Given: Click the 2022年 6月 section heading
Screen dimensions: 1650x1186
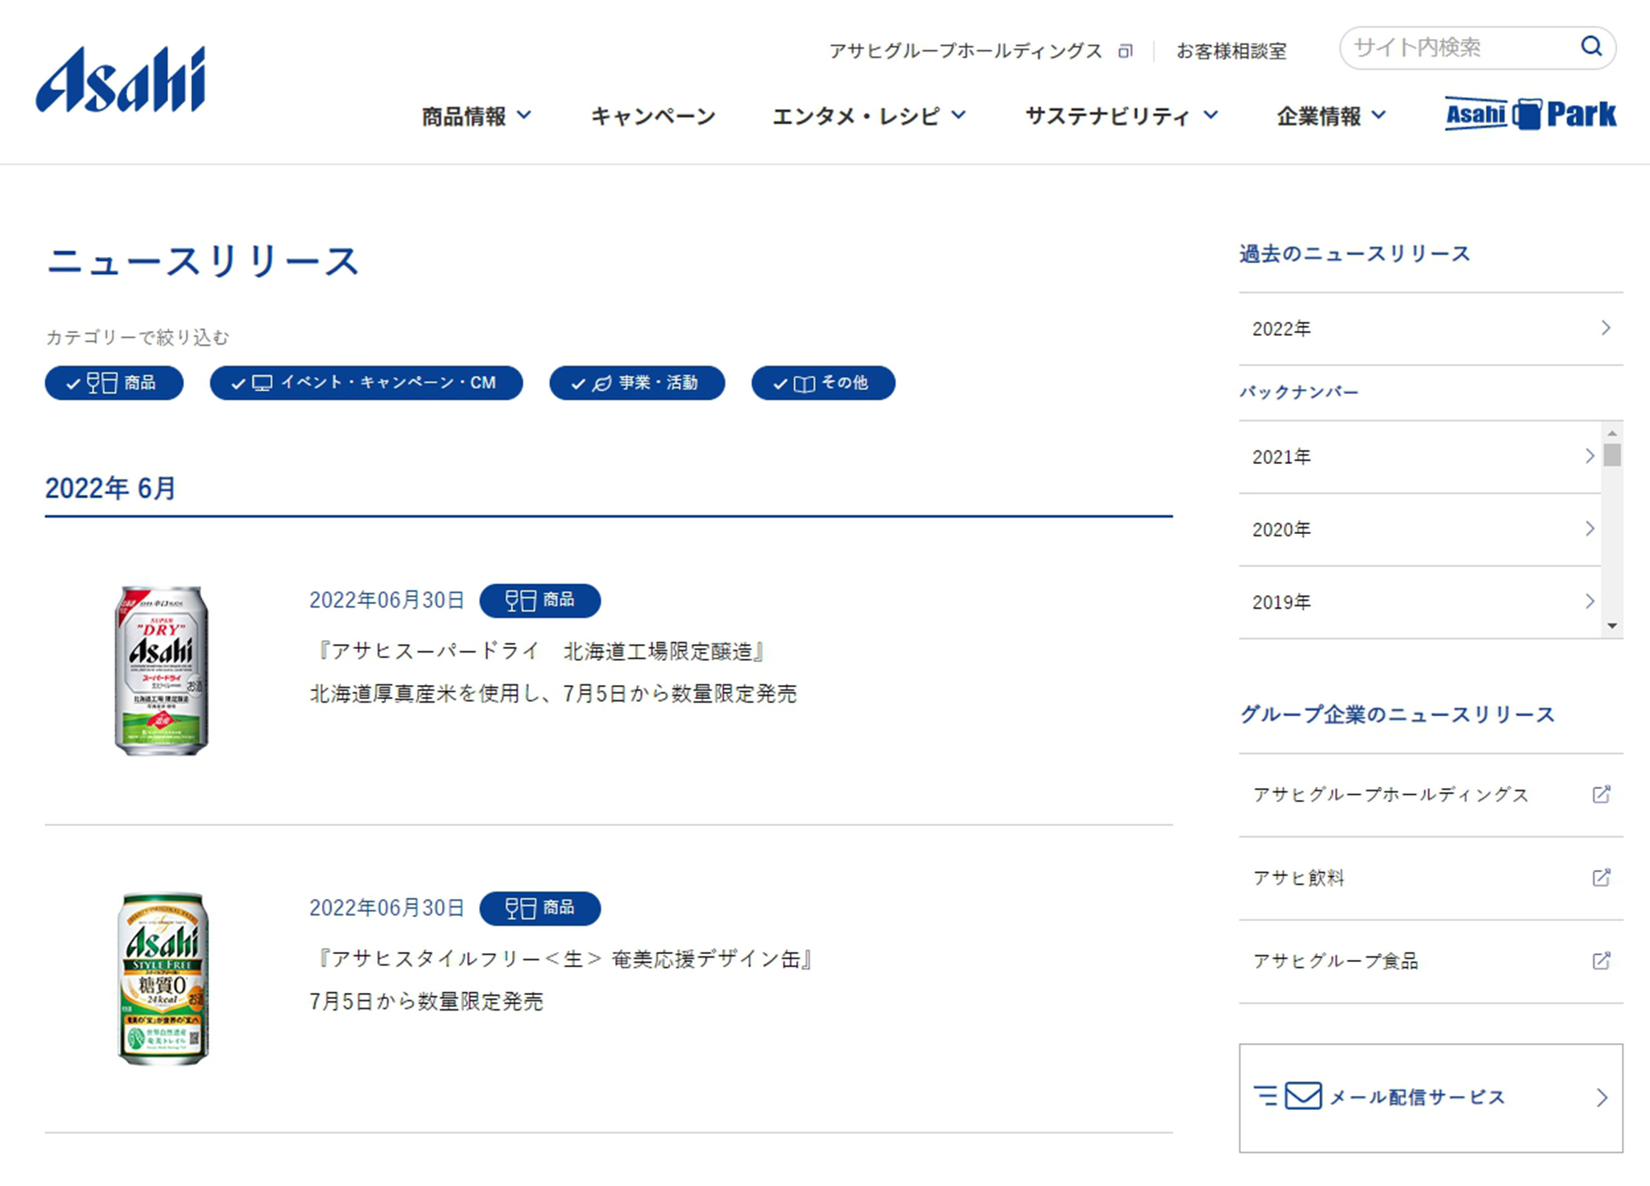Looking at the screenshot, I should click(110, 488).
